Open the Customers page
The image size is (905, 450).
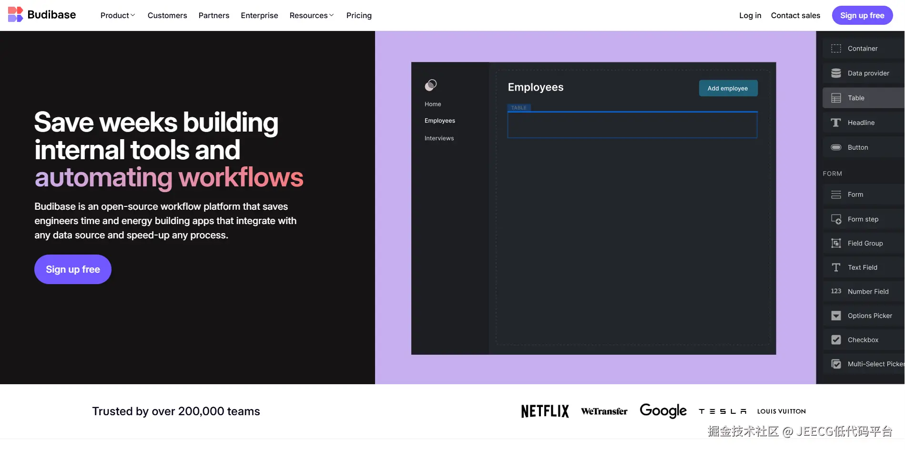[167, 15]
